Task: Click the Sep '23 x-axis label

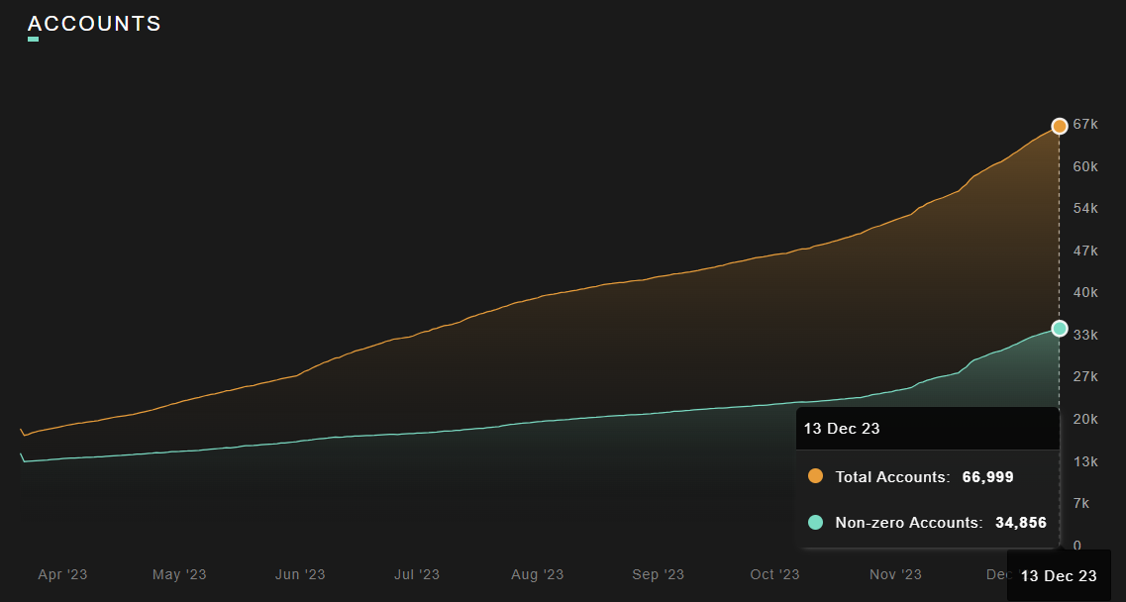Action: 658,574
